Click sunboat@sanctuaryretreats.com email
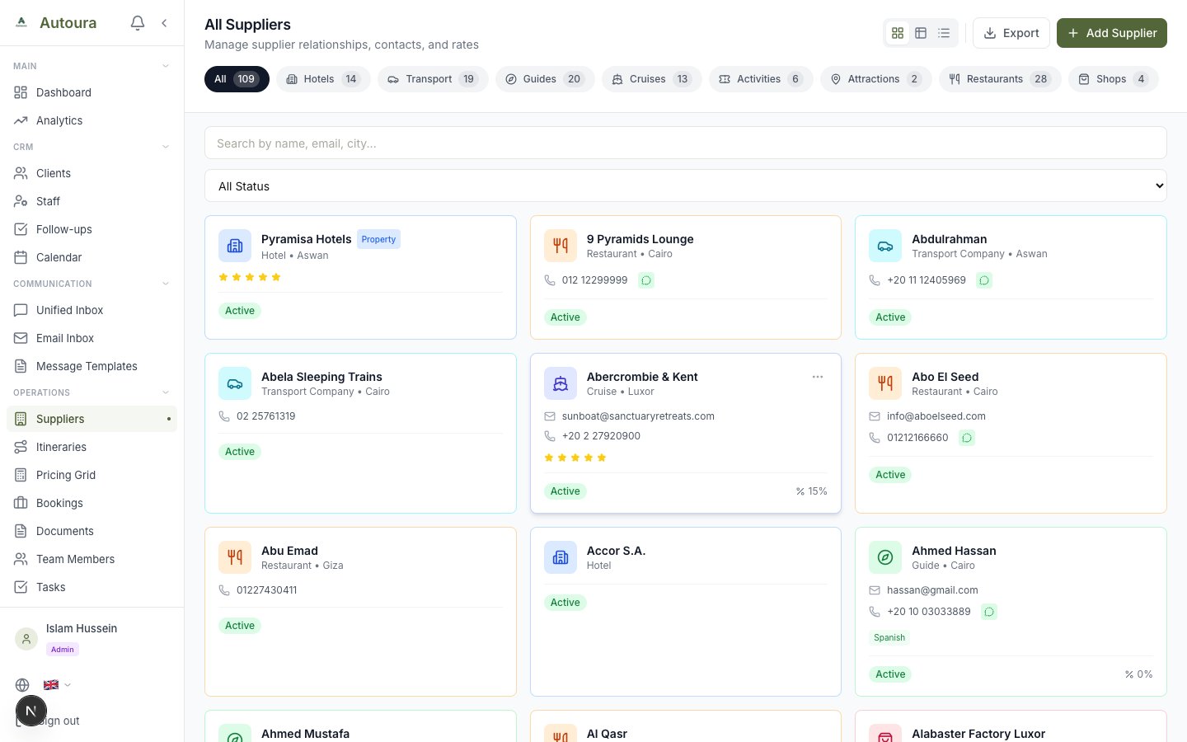The height and width of the screenshot is (742, 1187). tap(638, 416)
